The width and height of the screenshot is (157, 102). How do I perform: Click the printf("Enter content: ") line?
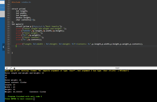point(30,38)
